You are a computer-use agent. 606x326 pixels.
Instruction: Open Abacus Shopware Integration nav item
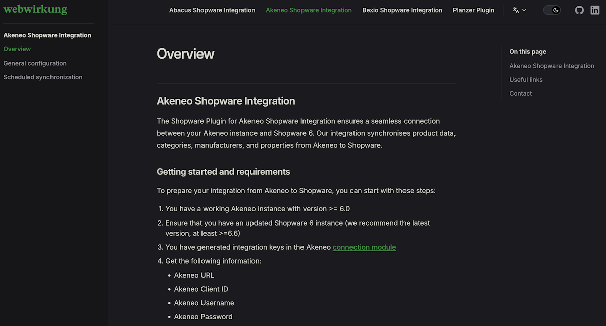tap(212, 10)
